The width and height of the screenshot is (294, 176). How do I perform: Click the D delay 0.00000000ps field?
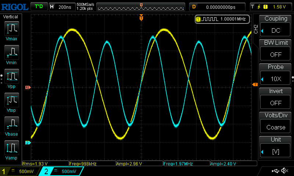coord(217,7)
